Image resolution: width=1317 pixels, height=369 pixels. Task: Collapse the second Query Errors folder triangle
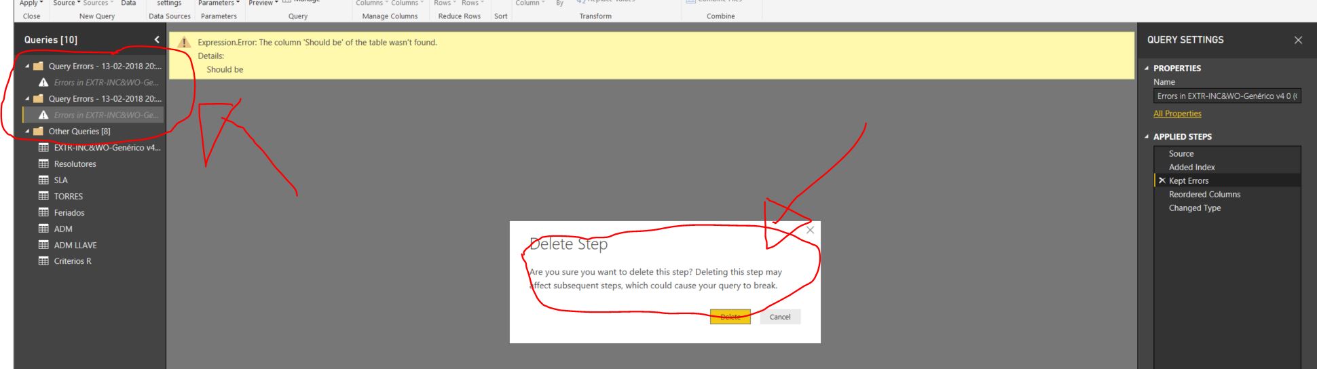28,99
